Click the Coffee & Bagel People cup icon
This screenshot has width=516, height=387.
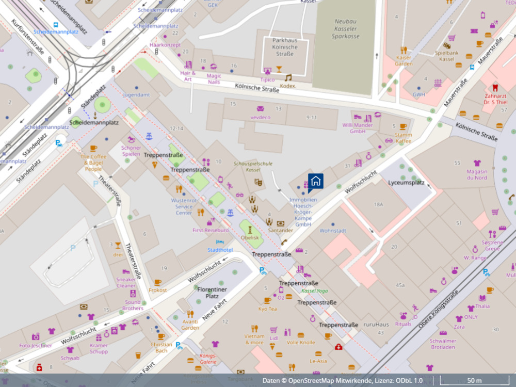[93, 149]
